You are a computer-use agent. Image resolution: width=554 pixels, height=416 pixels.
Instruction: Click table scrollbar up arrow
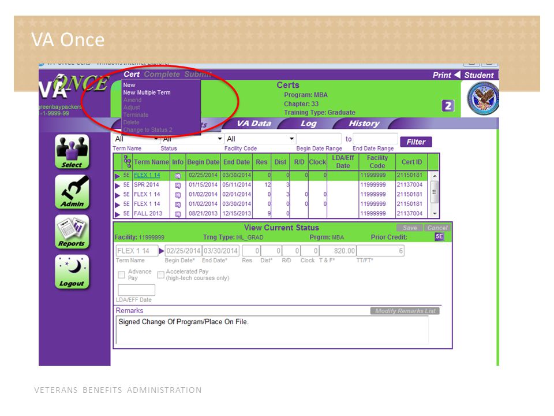(x=435, y=176)
